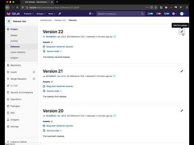Viewport: 194px width, 145px height.
Task: Stop page loading with X button
Action: tap(17, 8)
